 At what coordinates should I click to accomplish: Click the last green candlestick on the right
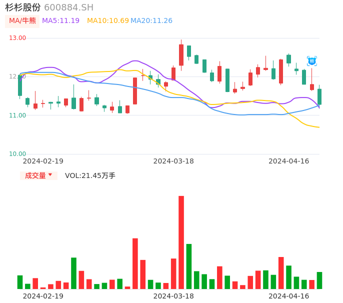[x=319, y=96]
